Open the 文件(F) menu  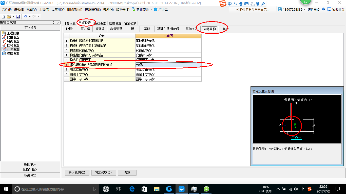pyautogui.click(x=7, y=9)
